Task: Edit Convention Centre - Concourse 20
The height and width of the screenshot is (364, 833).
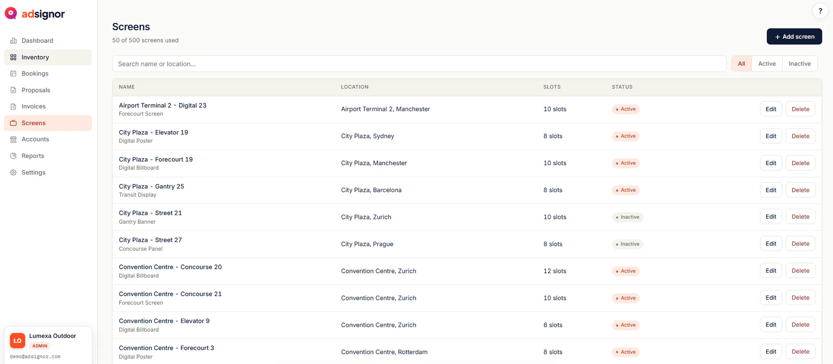Action: pos(771,270)
